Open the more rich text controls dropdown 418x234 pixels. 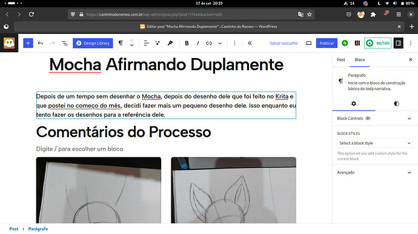(220, 43)
